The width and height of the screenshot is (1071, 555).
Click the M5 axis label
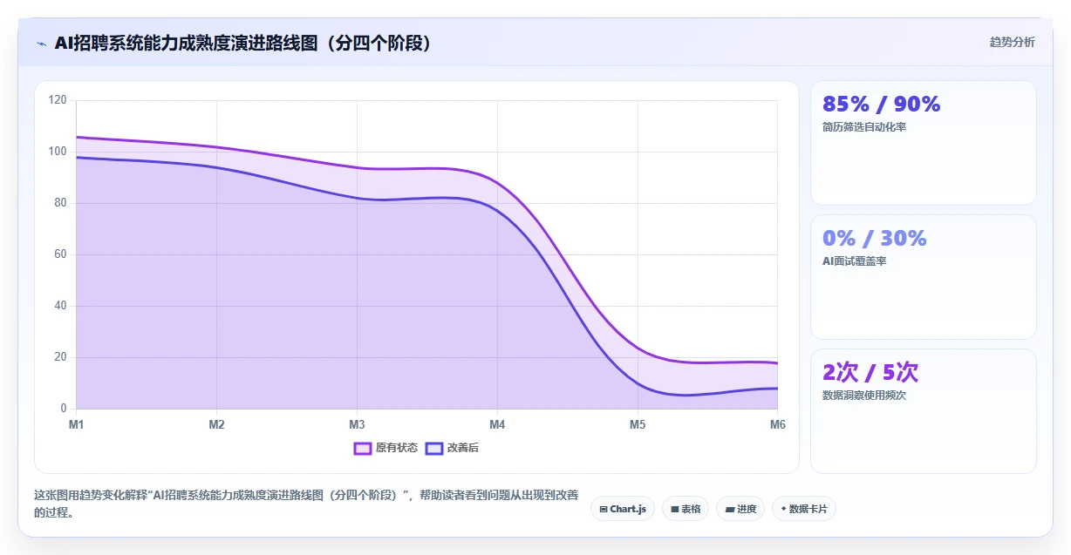tap(638, 424)
